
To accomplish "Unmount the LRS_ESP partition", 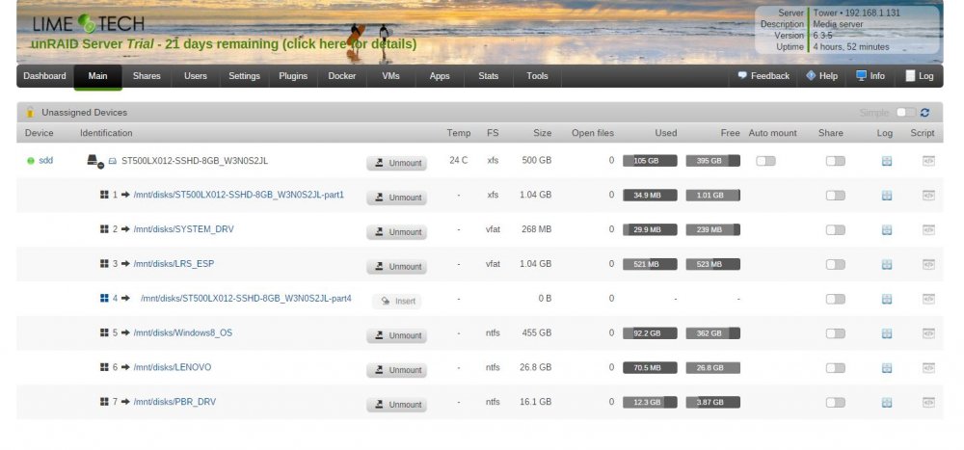I will (x=396, y=266).
